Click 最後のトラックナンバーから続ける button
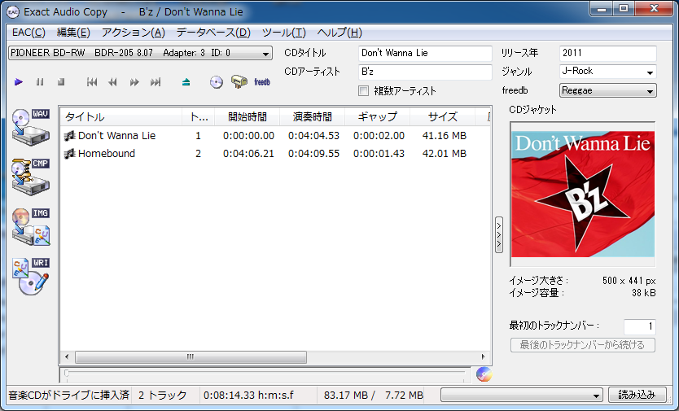The width and height of the screenshot is (679, 411). click(x=582, y=345)
